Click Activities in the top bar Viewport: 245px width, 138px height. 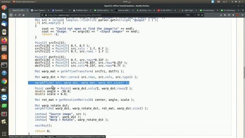click(x=6, y=2)
